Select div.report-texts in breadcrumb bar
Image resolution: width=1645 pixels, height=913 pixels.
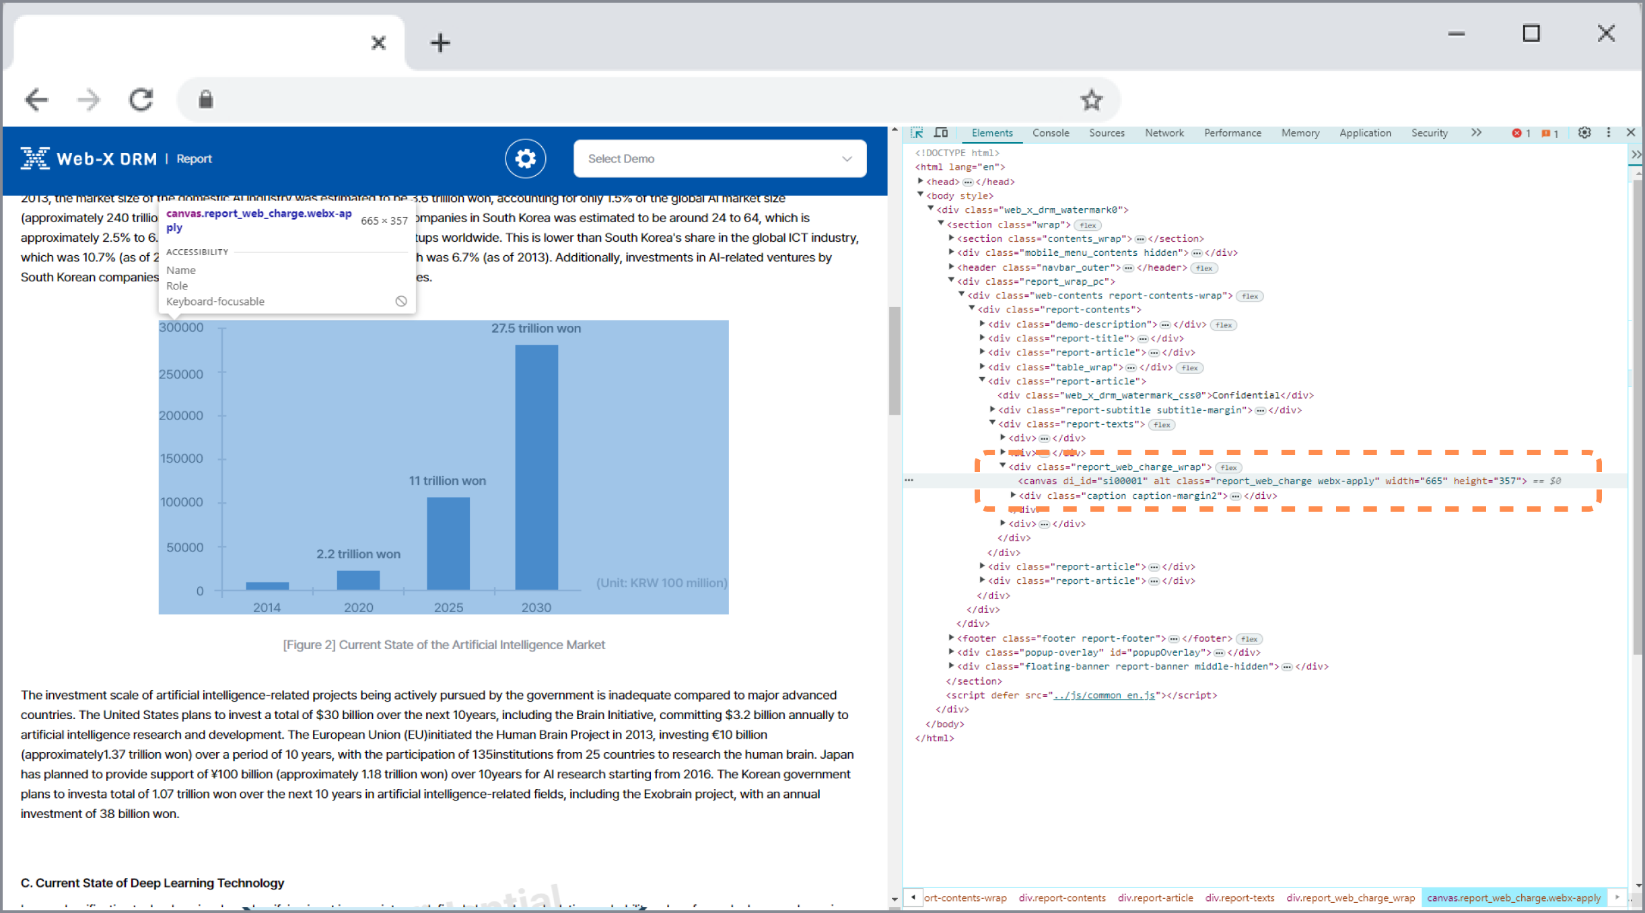[1239, 898]
